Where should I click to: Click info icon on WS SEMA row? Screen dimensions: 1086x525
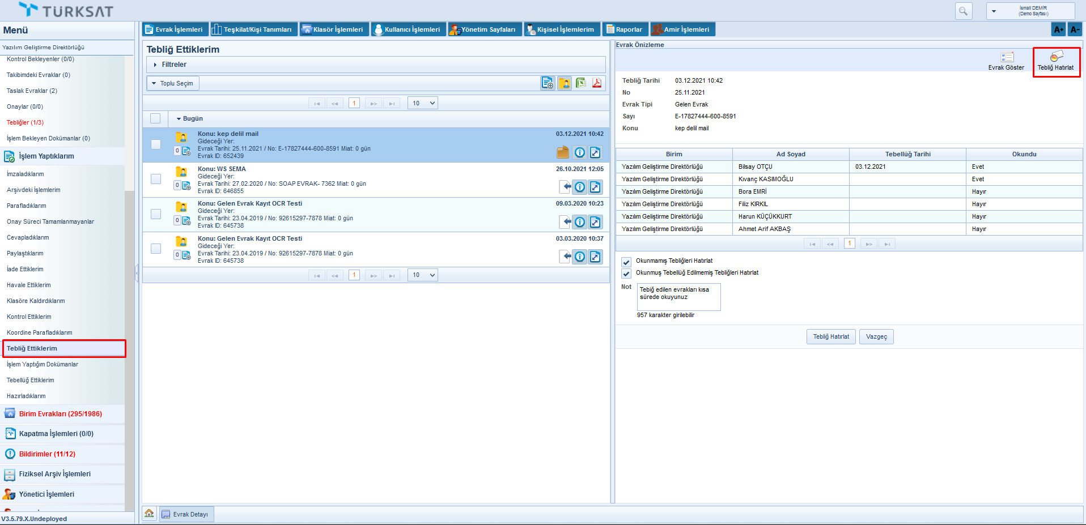pyautogui.click(x=580, y=187)
